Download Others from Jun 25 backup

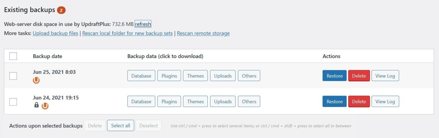(x=249, y=76)
